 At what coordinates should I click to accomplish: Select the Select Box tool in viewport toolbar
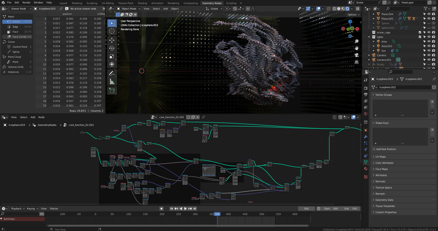tap(112, 23)
